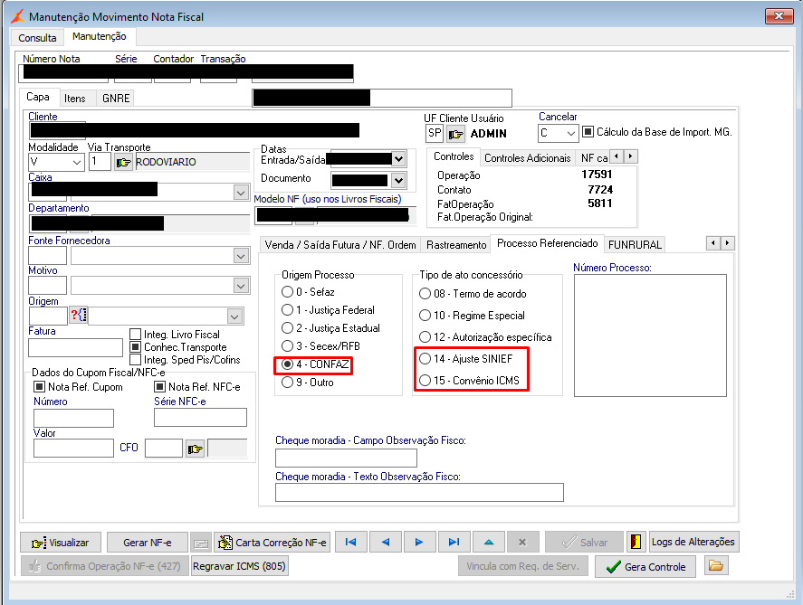Open the Fonte Fornecedora dropdown
The width and height of the screenshot is (803, 605).
click(x=240, y=256)
